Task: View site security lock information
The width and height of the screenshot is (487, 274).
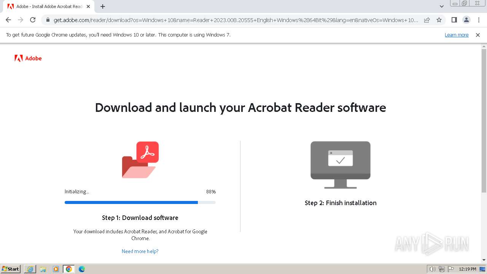Action: (x=48, y=20)
